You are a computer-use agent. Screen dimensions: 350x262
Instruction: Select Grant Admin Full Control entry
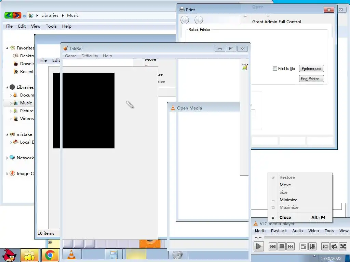pyautogui.click(x=277, y=21)
